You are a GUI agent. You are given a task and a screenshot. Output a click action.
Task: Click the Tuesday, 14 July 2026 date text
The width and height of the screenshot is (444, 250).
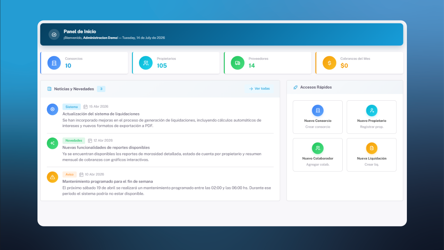[144, 37]
